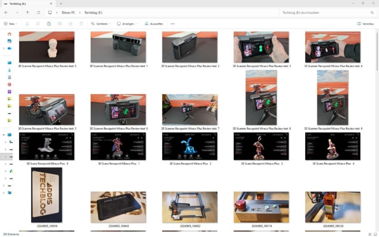Toggle the Vorschau preview pane
This screenshot has width=379, height=237.
coord(365,24)
